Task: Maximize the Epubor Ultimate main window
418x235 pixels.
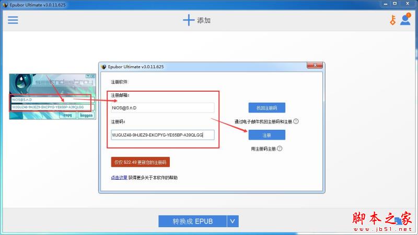Action: (395, 4)
